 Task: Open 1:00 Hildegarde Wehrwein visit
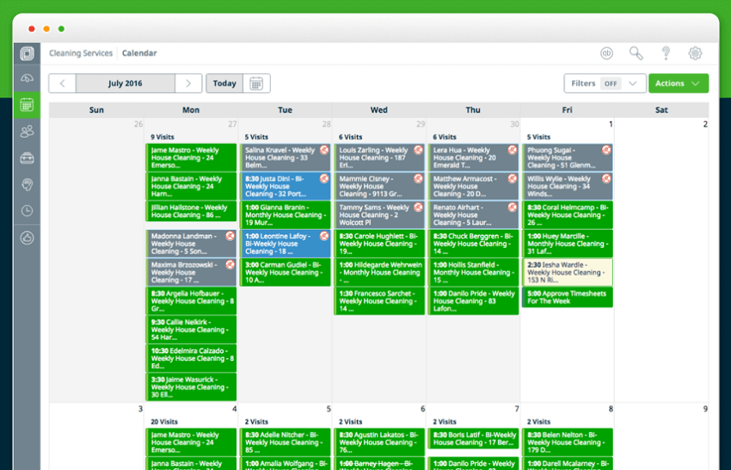tap(379, 272)
